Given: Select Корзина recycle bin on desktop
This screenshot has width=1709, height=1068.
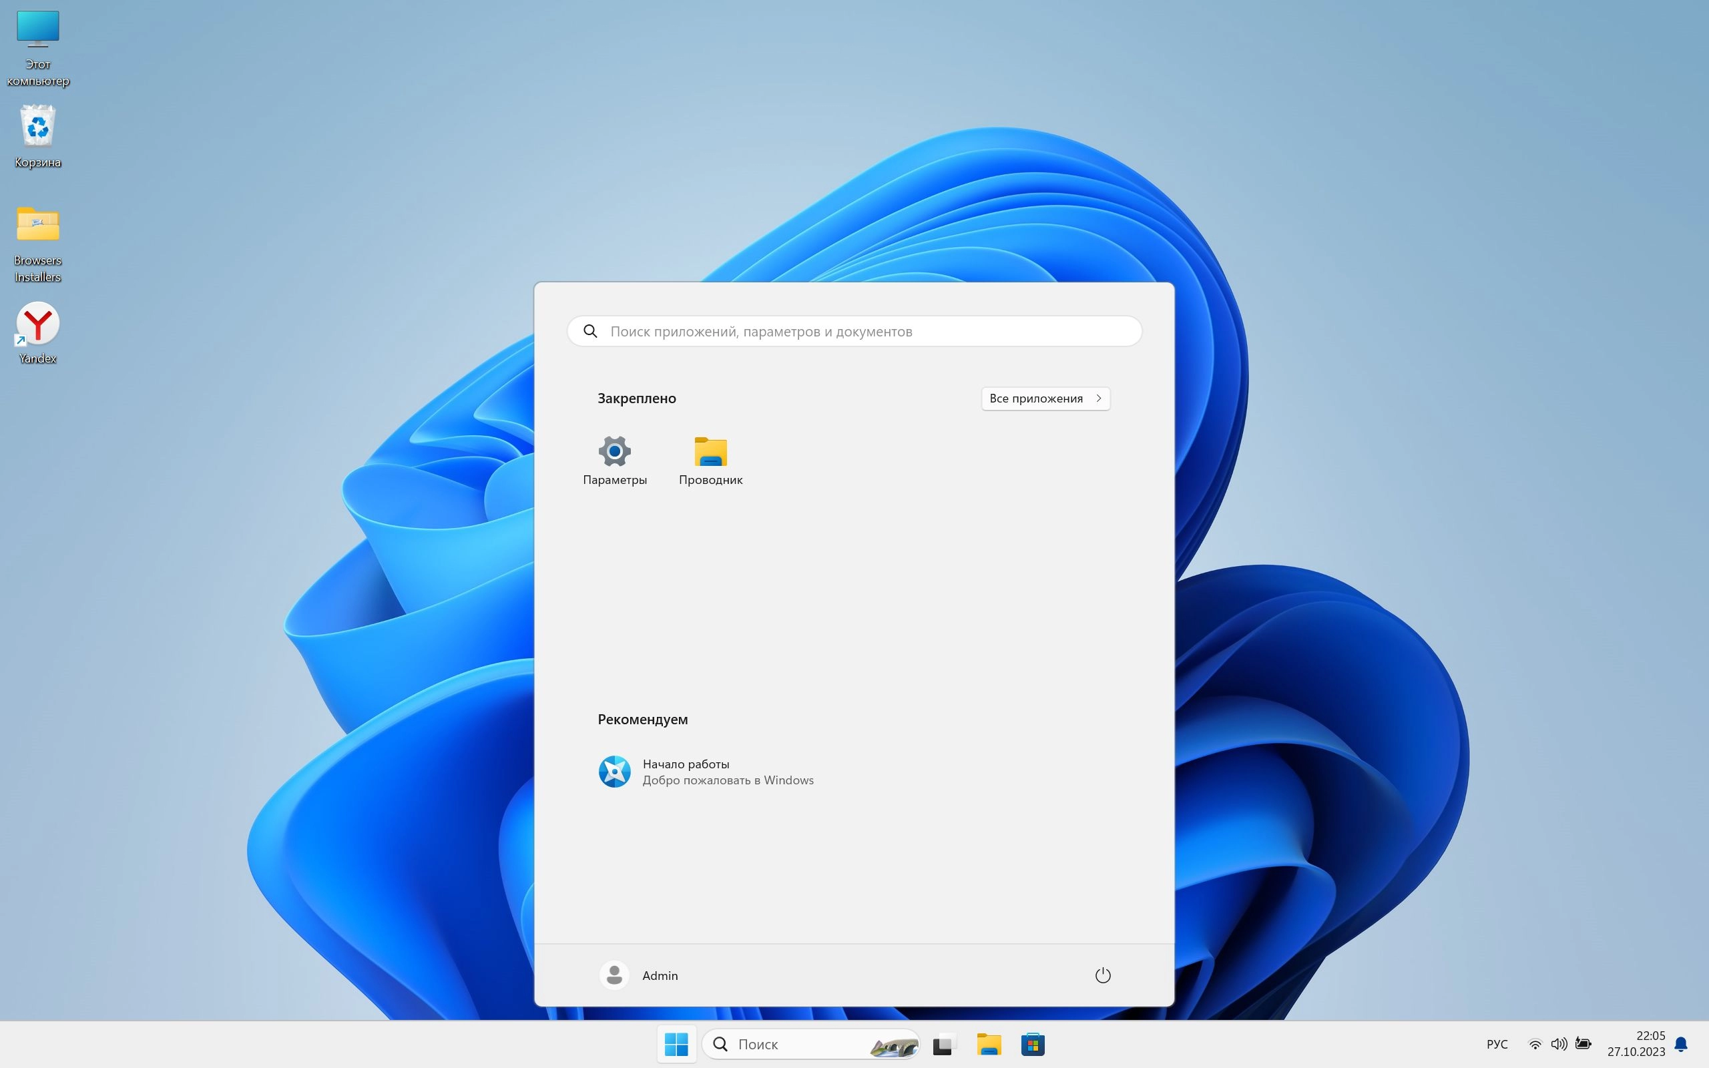Looking at the screenshot, I should point(38,136).
